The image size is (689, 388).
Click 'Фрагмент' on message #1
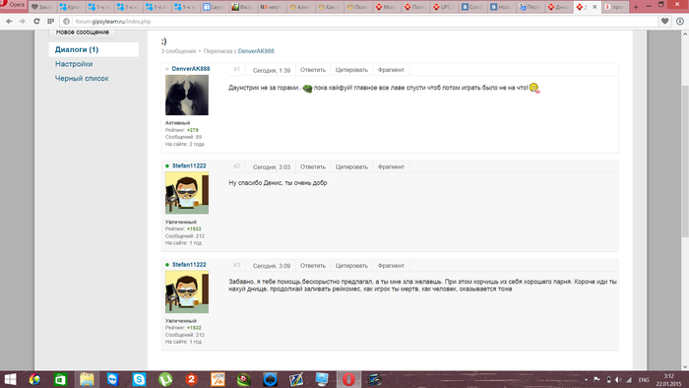tap(391, 70)
